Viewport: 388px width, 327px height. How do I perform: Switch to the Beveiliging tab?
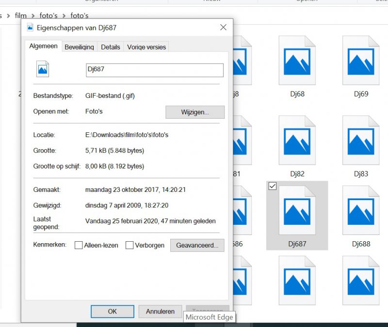79,47
